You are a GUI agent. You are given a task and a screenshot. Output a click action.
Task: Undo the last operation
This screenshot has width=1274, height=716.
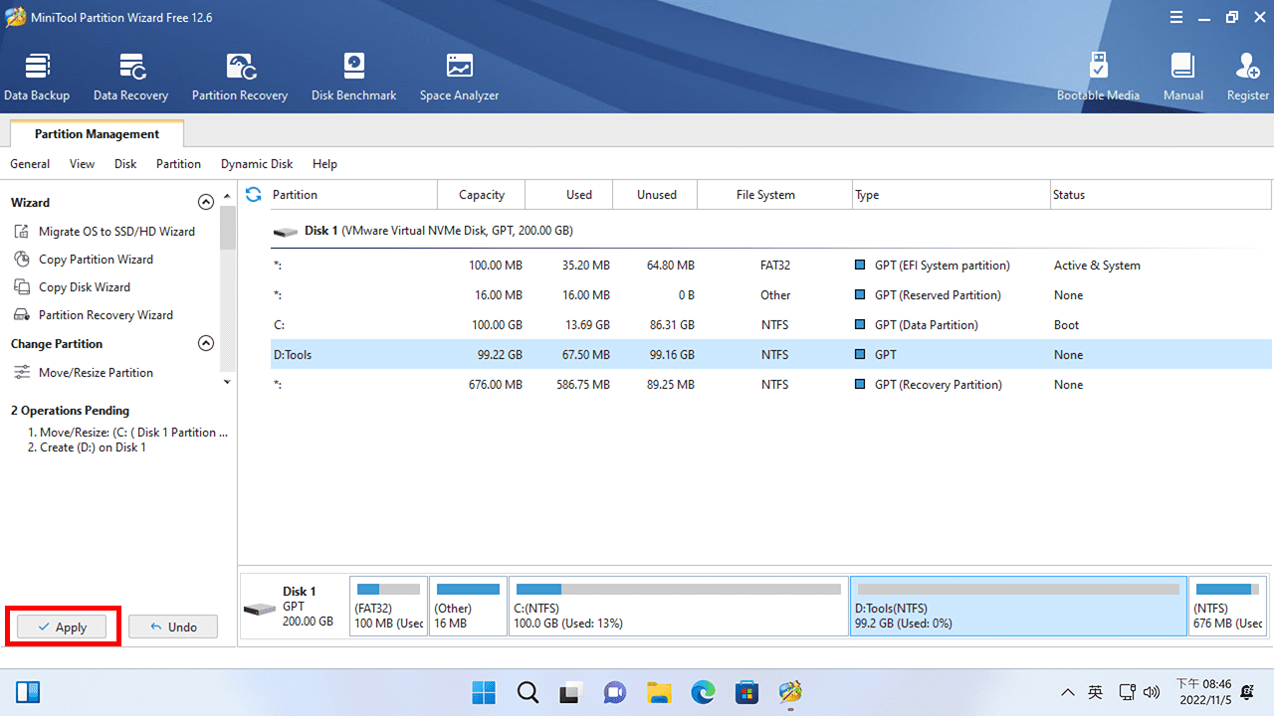(172, 626)
